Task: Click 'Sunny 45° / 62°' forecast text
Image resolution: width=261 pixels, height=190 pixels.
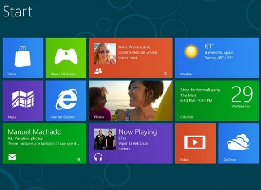Action: coord(219,58)
